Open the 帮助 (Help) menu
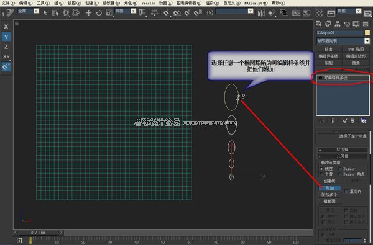This screenshot has width=373, height=245. (x=279, y=3)
